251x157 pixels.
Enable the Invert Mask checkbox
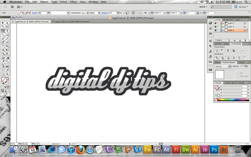coord(238,76)
